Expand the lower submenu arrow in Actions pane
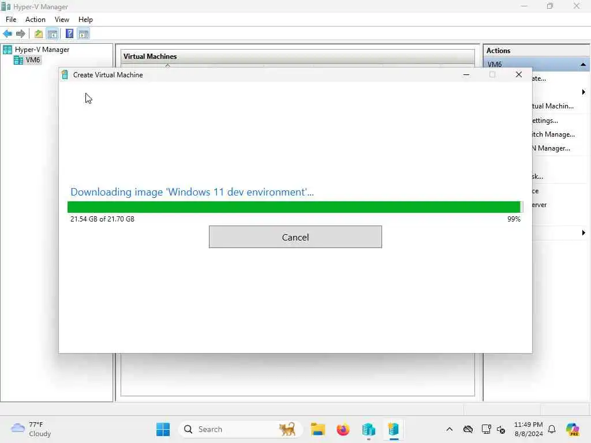591x443 pixels. [x=583, y=233]
